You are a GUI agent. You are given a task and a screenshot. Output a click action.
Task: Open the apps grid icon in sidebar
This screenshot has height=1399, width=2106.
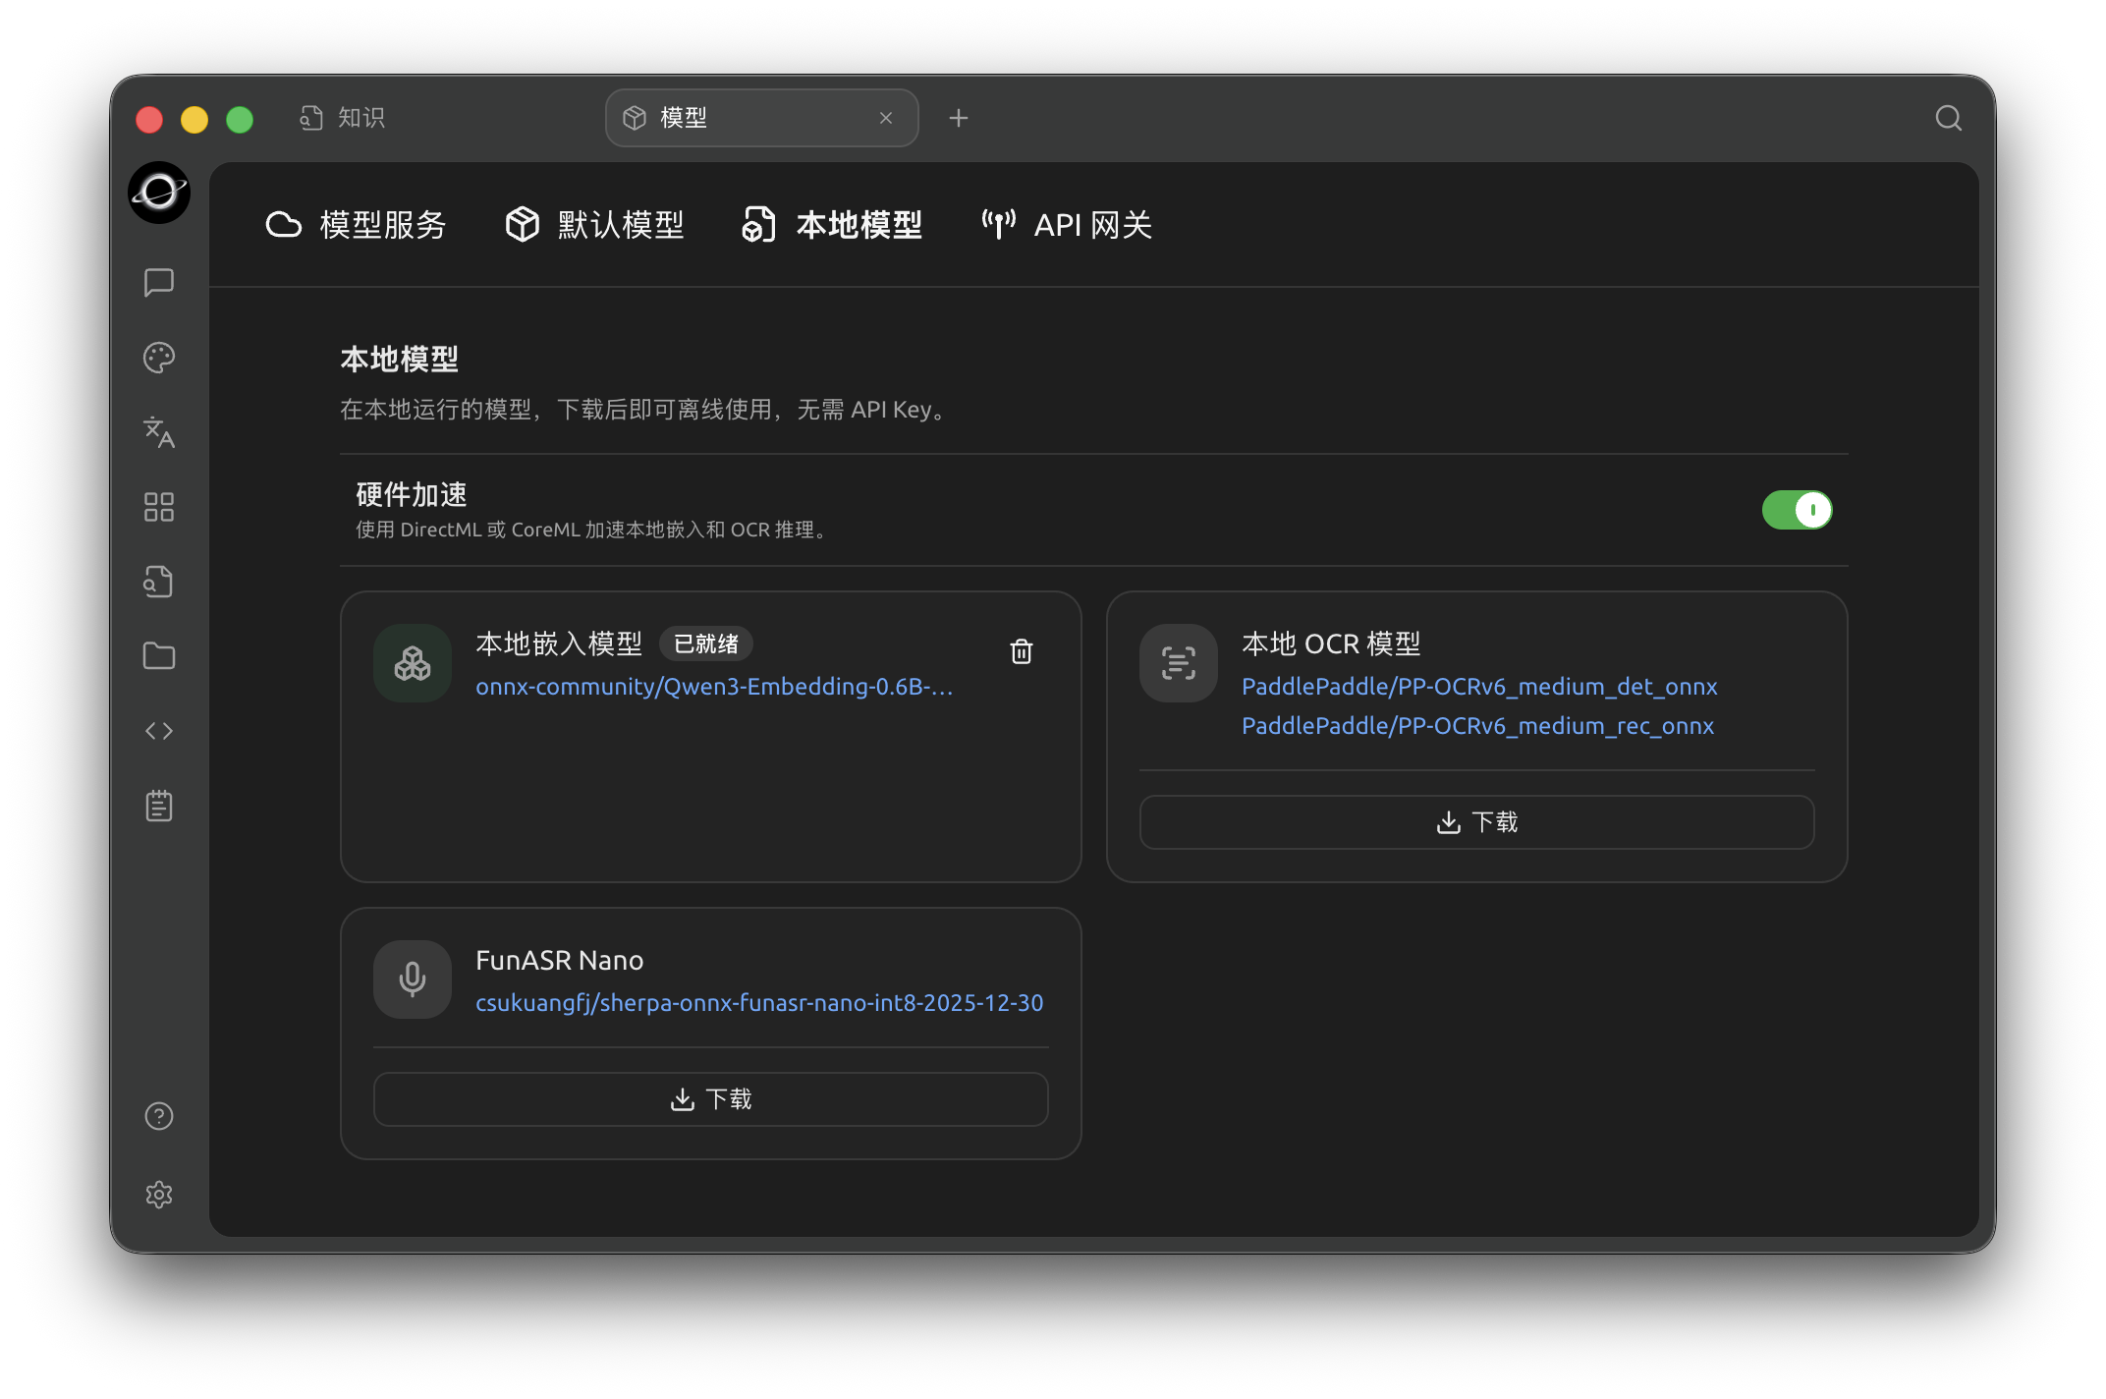159,507
